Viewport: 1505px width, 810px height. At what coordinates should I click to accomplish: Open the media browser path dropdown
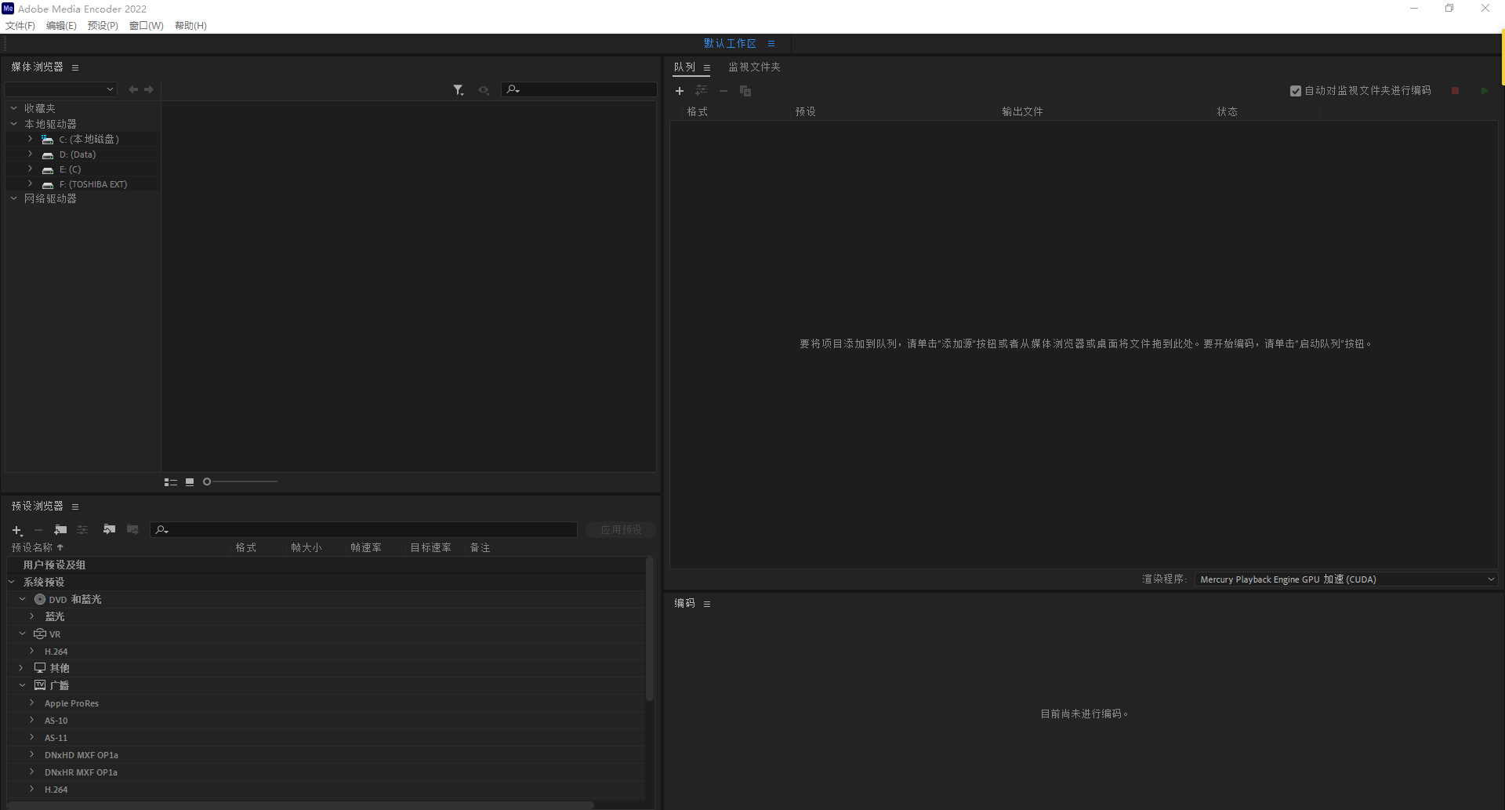pos(61,89)
